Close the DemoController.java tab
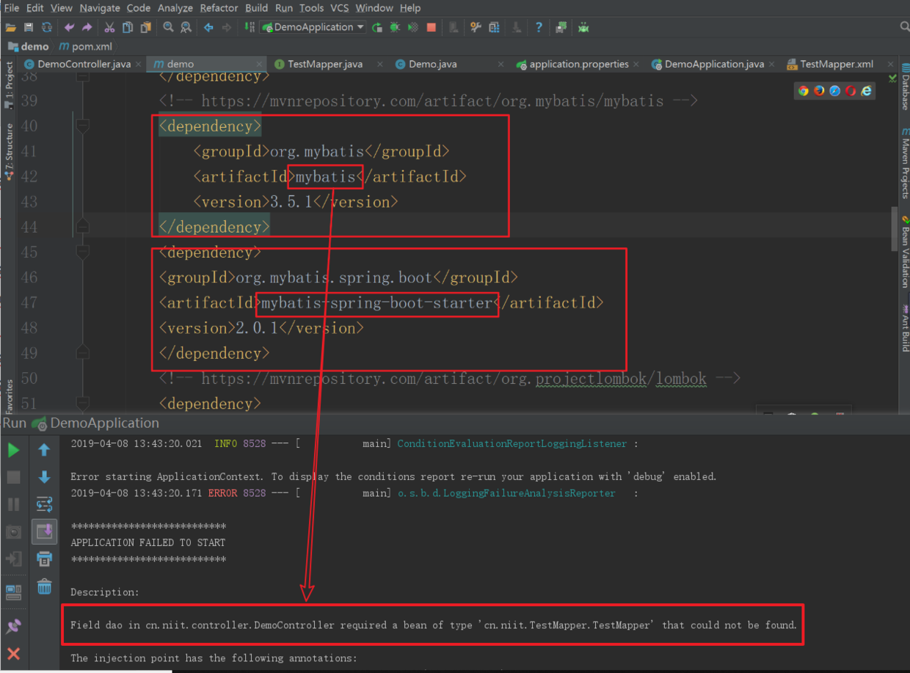This screenshot has width=910, height=673. click(x=139, y=65)
